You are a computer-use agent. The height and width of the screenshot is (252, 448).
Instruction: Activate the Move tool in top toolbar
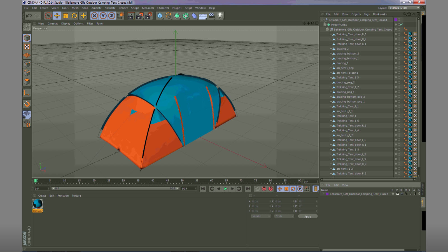pyautogui.click(x=57, y=16)
